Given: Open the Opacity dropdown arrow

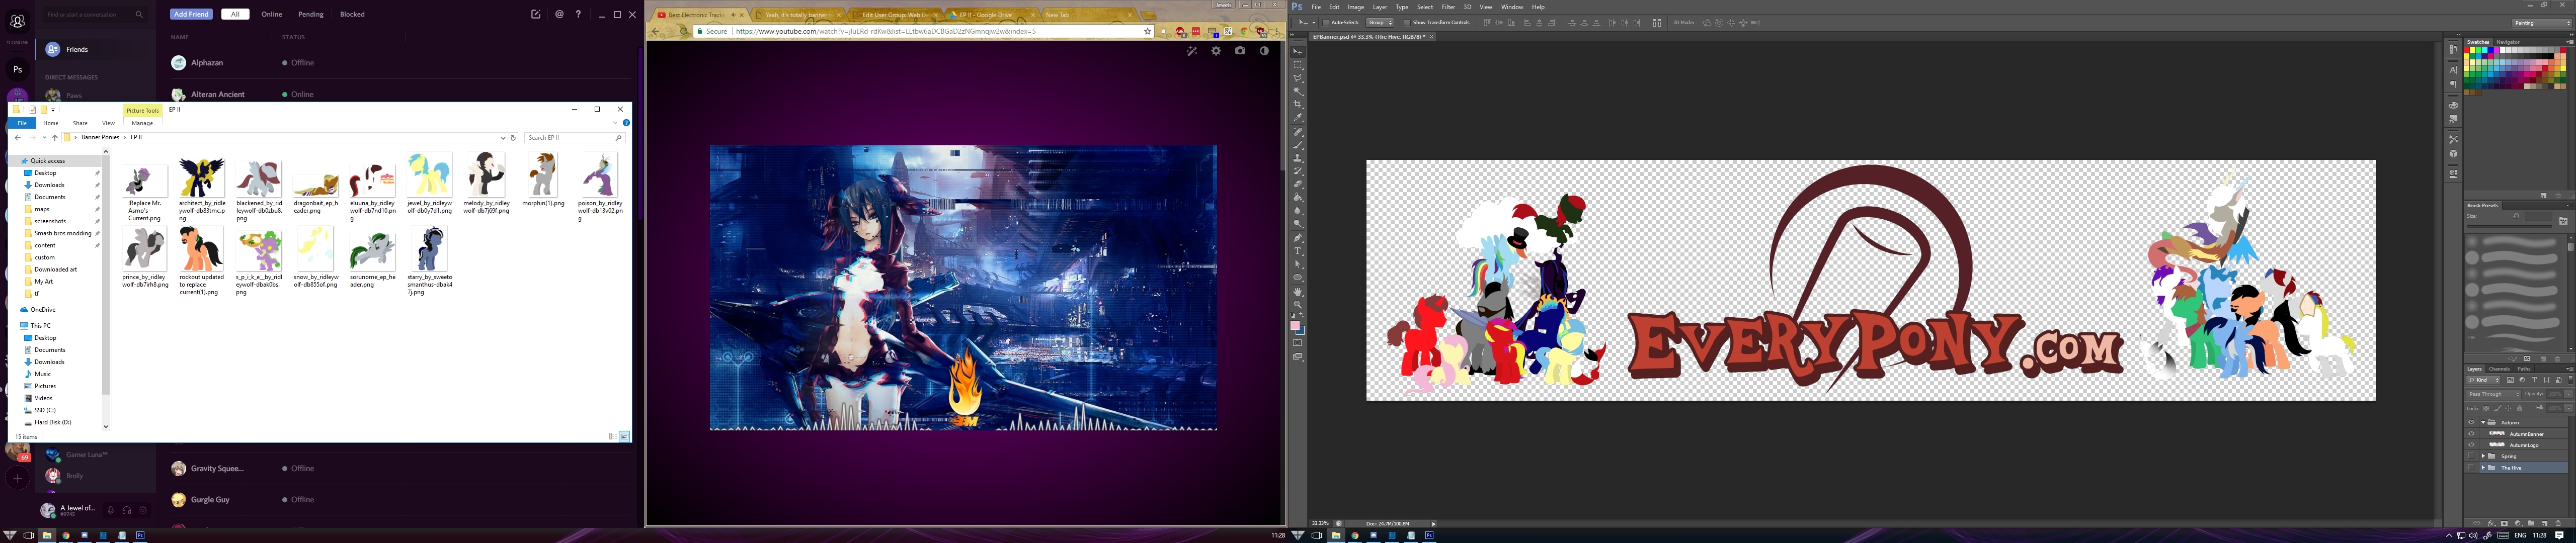Looking at the screenshot, I should point(2569,394).
